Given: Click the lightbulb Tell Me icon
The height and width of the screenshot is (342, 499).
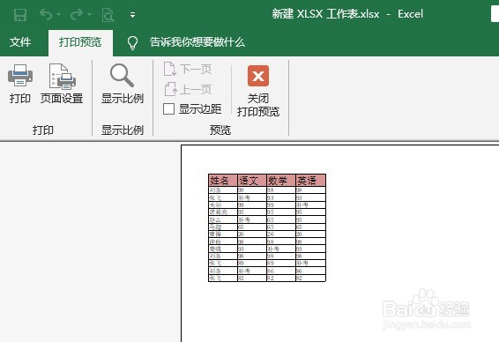Looking at the screenshot, I should (132, 42).
